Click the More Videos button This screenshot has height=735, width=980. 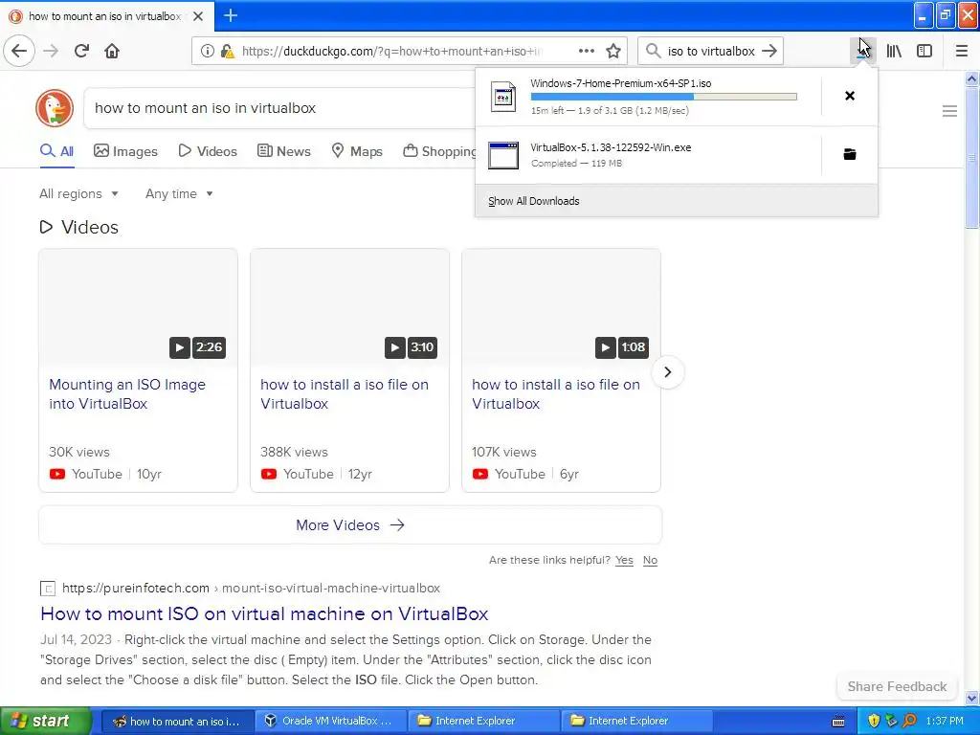[350, 525]
